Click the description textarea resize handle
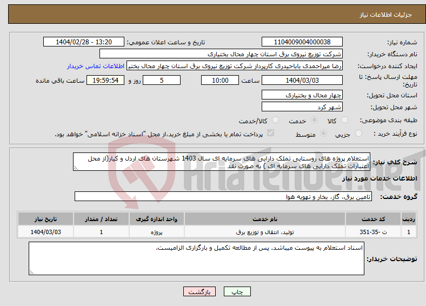The width and height of the screenshot is (426, 306). point(76,168)
